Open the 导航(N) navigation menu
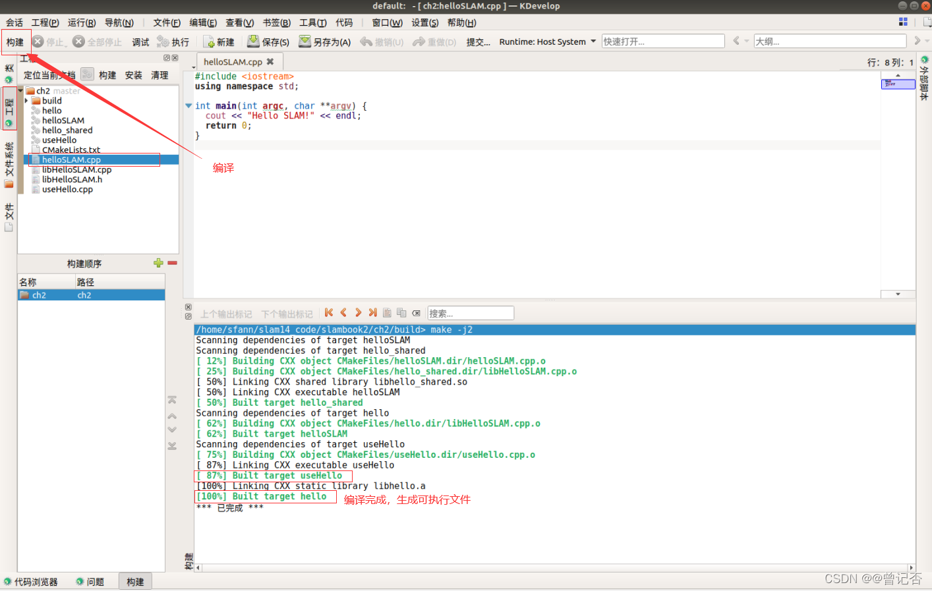This screenshot has width=932, height=591. coord(119,22)
